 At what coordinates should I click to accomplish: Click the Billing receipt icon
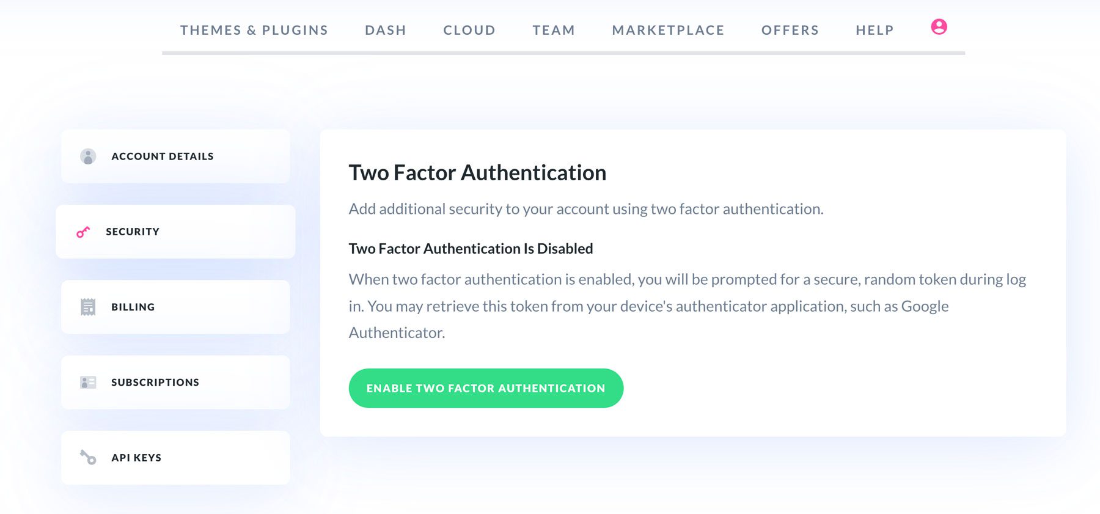88,307
